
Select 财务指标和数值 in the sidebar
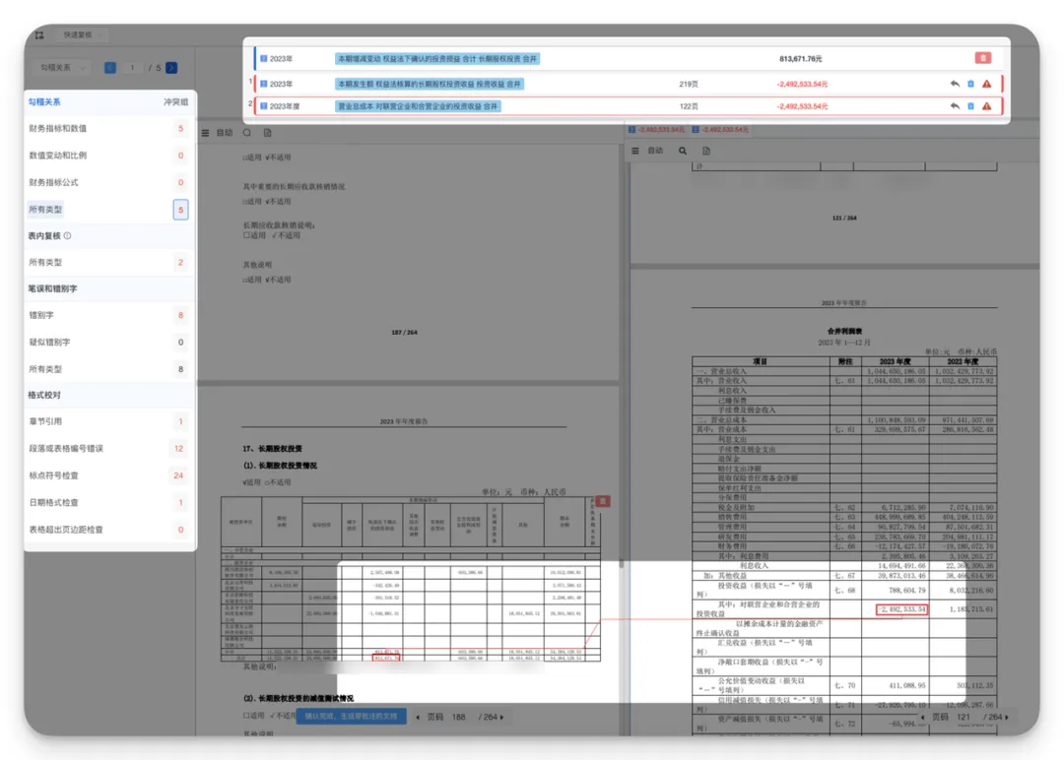tap(110, 128)
